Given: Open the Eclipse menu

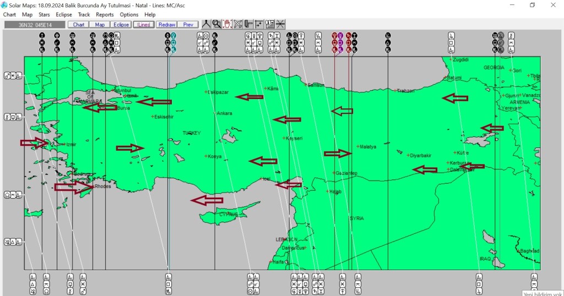Looking at the screenshot, I should click(x=64, y=14).
